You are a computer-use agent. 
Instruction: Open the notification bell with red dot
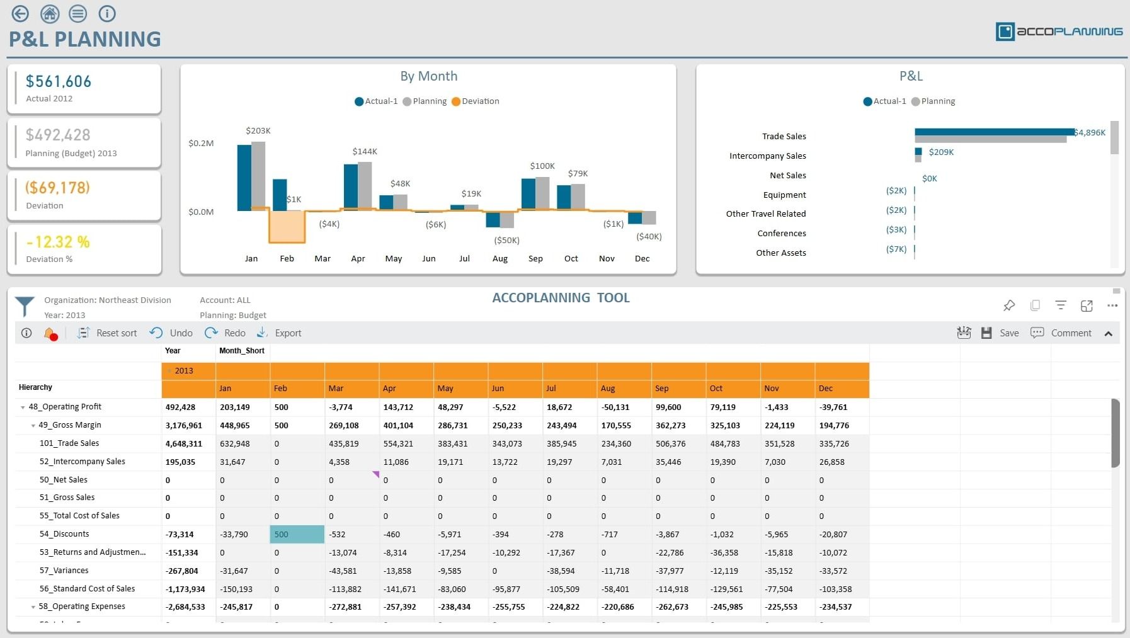coord(51,334)
